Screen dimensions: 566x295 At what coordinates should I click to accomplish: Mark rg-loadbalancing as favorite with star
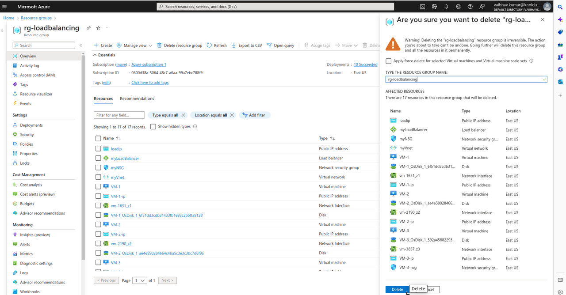[98, 28]
